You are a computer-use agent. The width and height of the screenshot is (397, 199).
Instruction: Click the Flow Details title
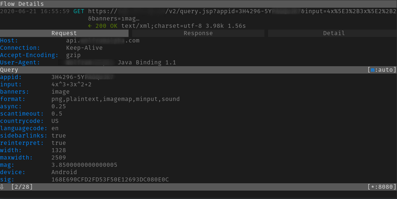pos(22,4)
